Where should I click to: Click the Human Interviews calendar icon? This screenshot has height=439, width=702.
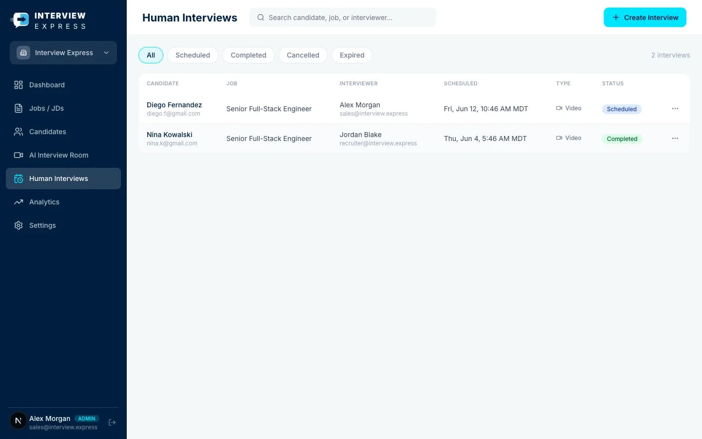tap(19, 179)
